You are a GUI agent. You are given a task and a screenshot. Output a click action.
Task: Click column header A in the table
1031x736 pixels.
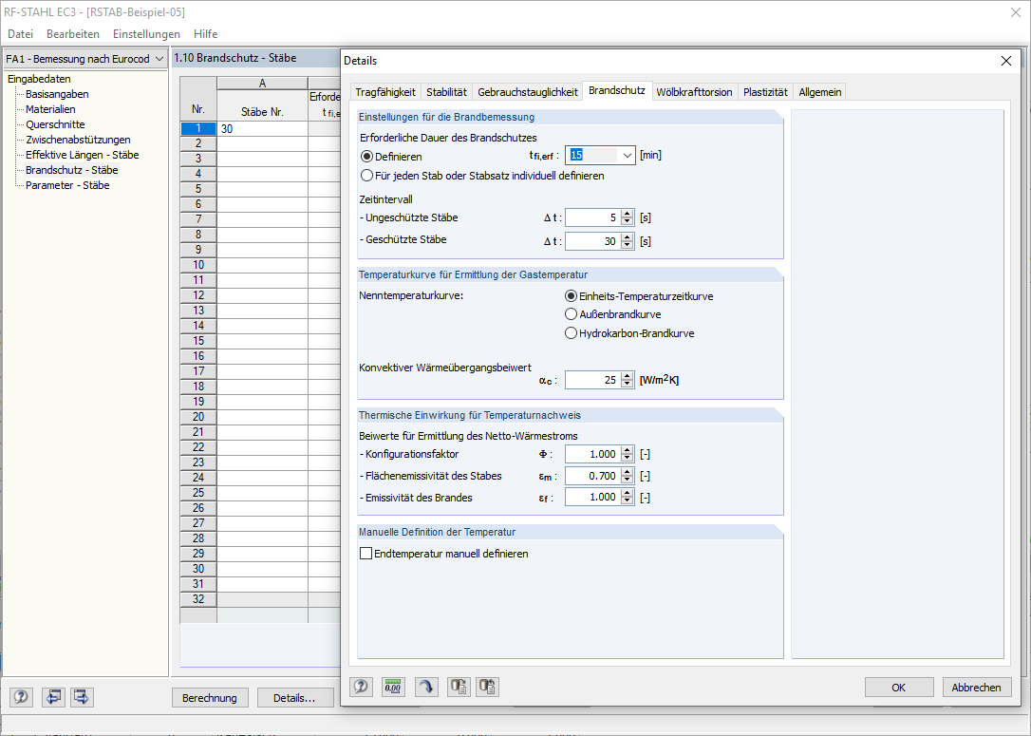pos(262,84)
